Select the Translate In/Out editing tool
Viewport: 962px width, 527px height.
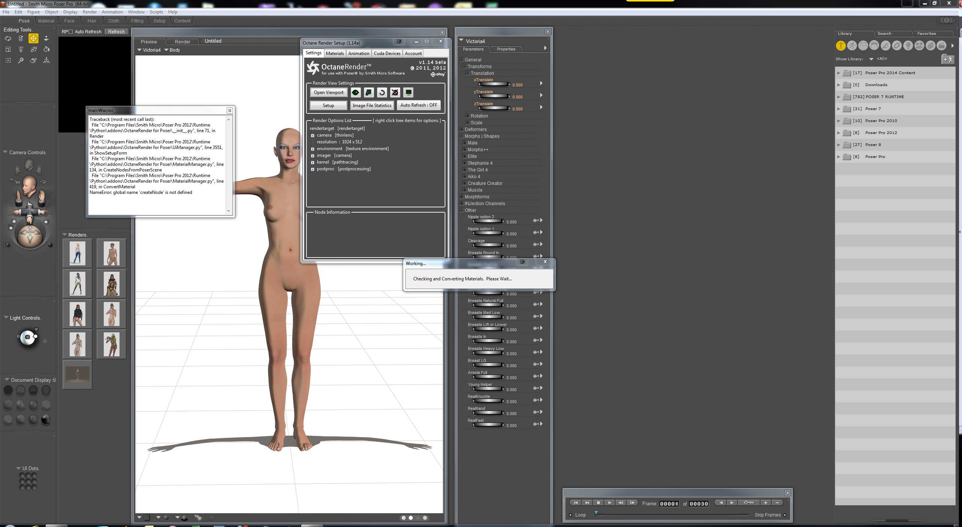click(46, 39)
